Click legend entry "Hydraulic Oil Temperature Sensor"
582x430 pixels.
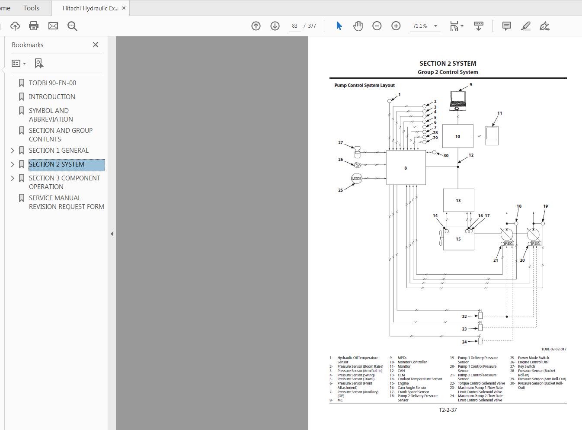click(358, 360)
